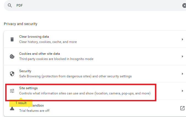Screen dimensions: 186x117
Task: Open Clear browsing data
Action: (x=48, y=39)
